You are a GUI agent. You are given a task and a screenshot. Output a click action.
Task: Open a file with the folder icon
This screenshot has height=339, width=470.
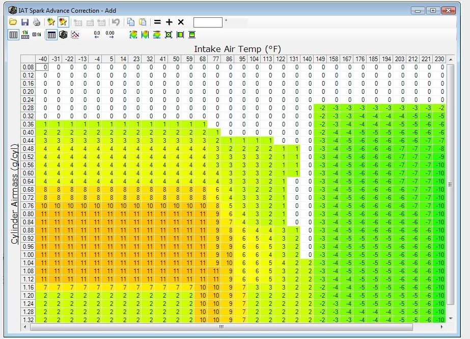(13, 22)
